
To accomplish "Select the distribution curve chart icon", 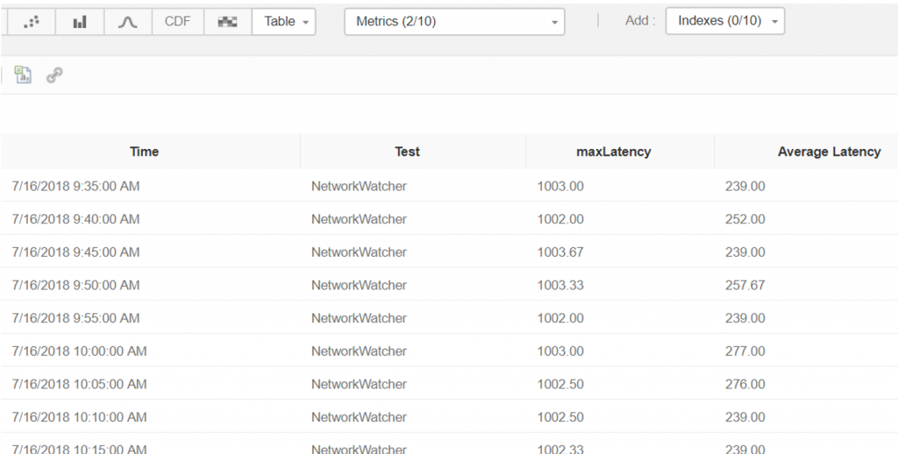I will 128,22.
